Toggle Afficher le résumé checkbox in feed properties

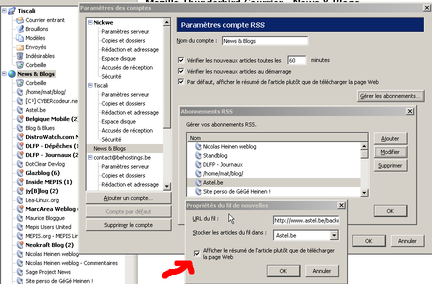coord(197,253)
